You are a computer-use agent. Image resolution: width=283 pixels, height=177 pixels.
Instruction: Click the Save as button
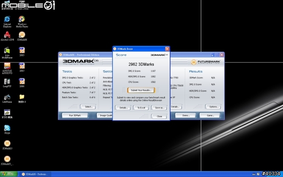[x=159, y=108]
